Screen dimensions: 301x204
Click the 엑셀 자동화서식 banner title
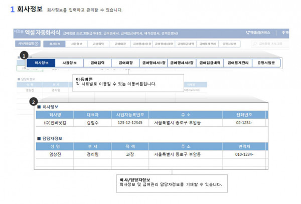click(x=43, y=33)
